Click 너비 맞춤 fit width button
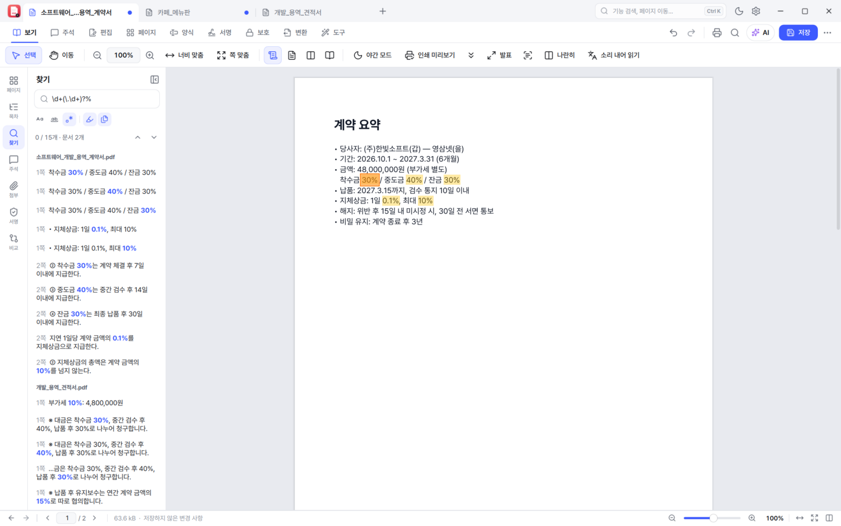This screenshot has height=526, width=841. [184, 55]
